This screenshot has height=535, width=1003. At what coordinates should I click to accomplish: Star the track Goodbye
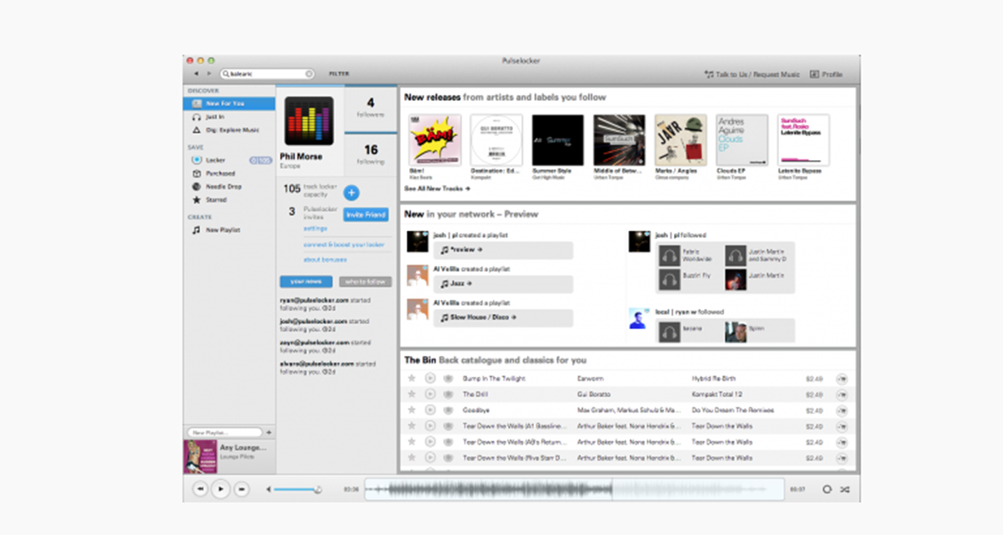pyautogui.click(x=412, y=410)
